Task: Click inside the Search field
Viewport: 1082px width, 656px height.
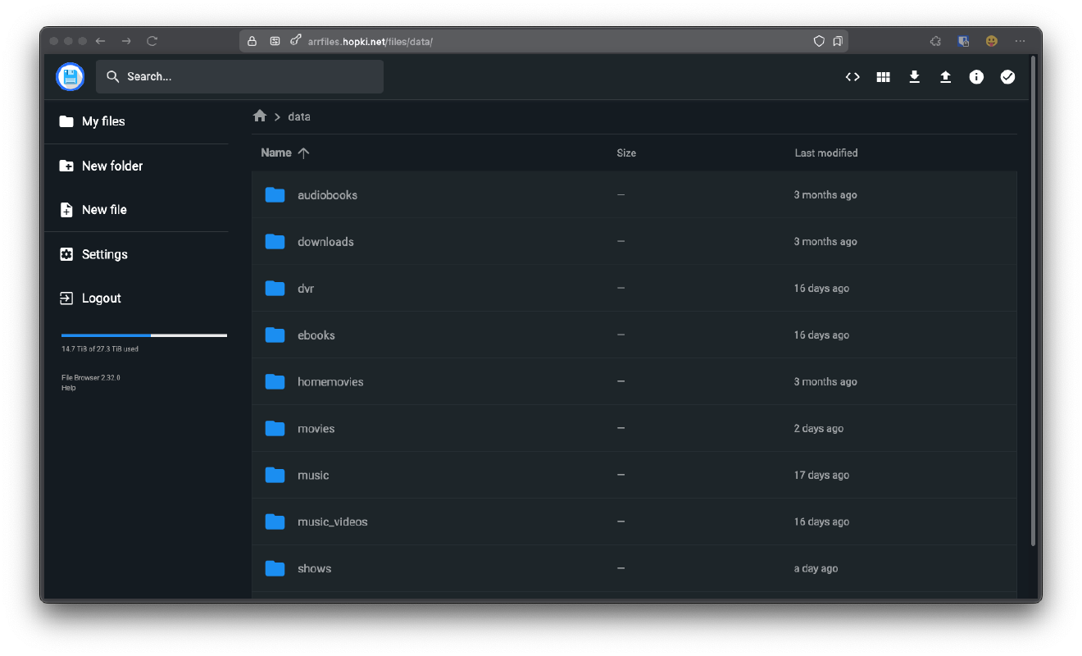Action: coord(239,76)
